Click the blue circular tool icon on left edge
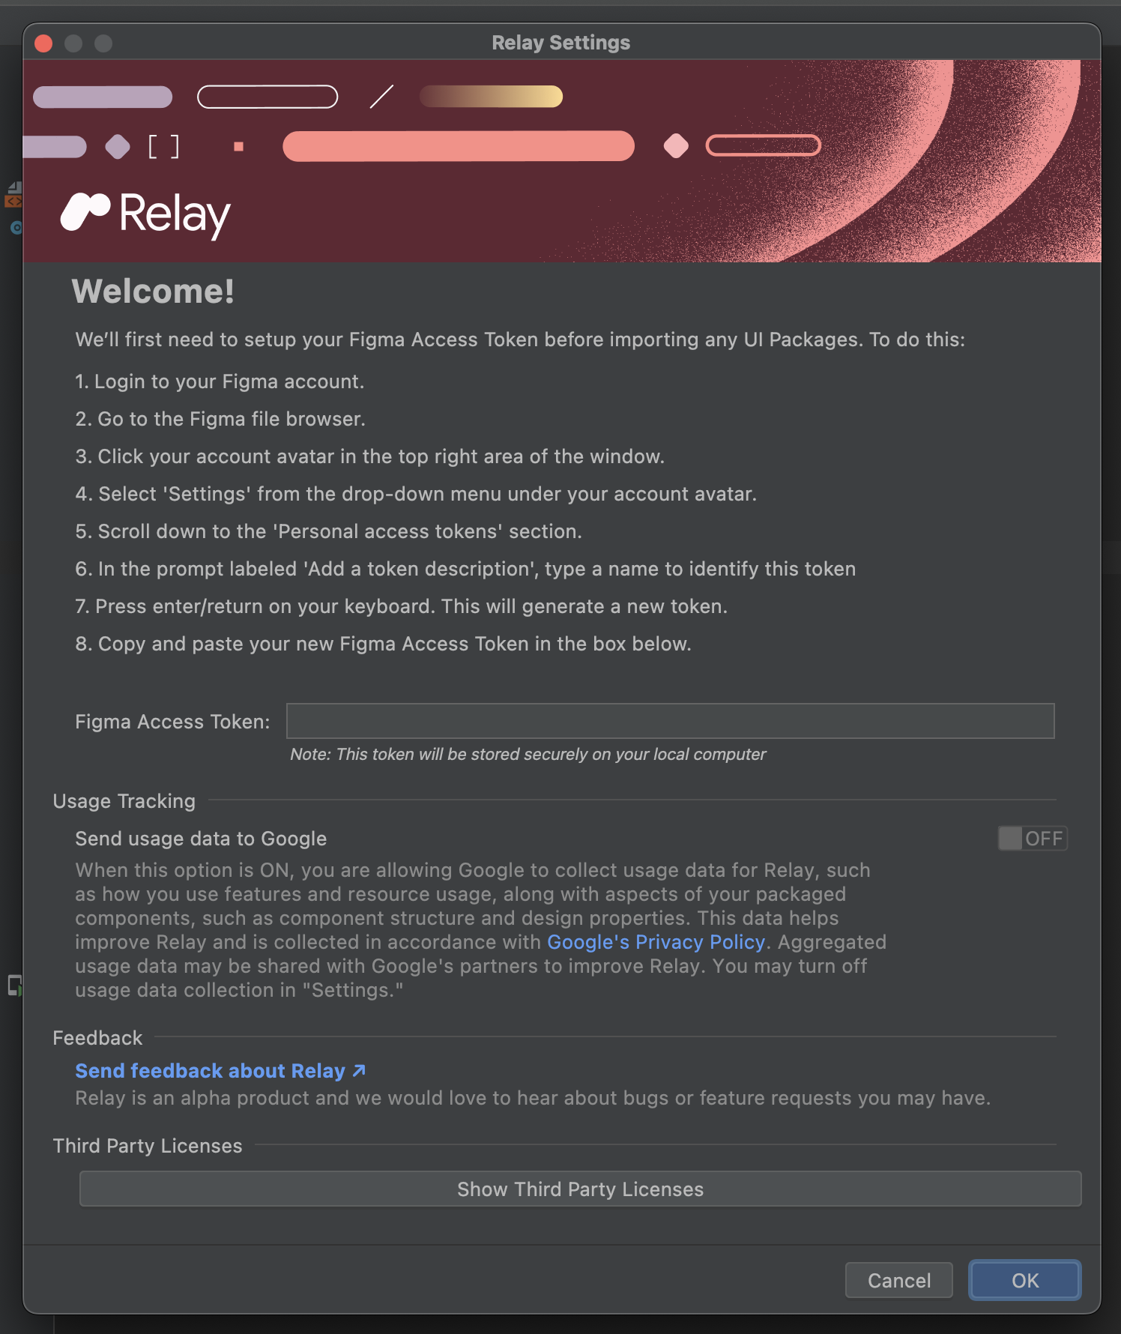The image size is (1121, 1334). 16,228
